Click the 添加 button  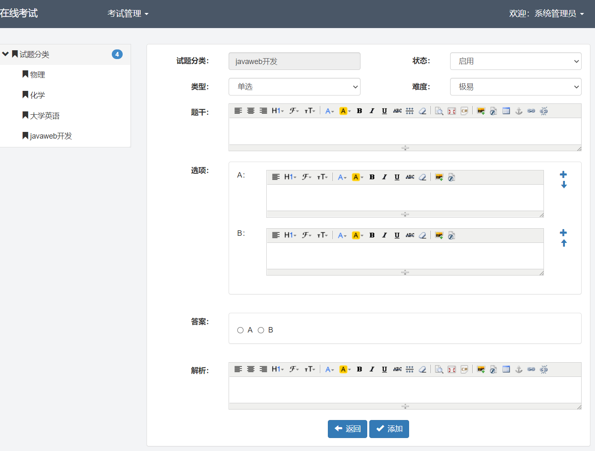coord(389,429)
